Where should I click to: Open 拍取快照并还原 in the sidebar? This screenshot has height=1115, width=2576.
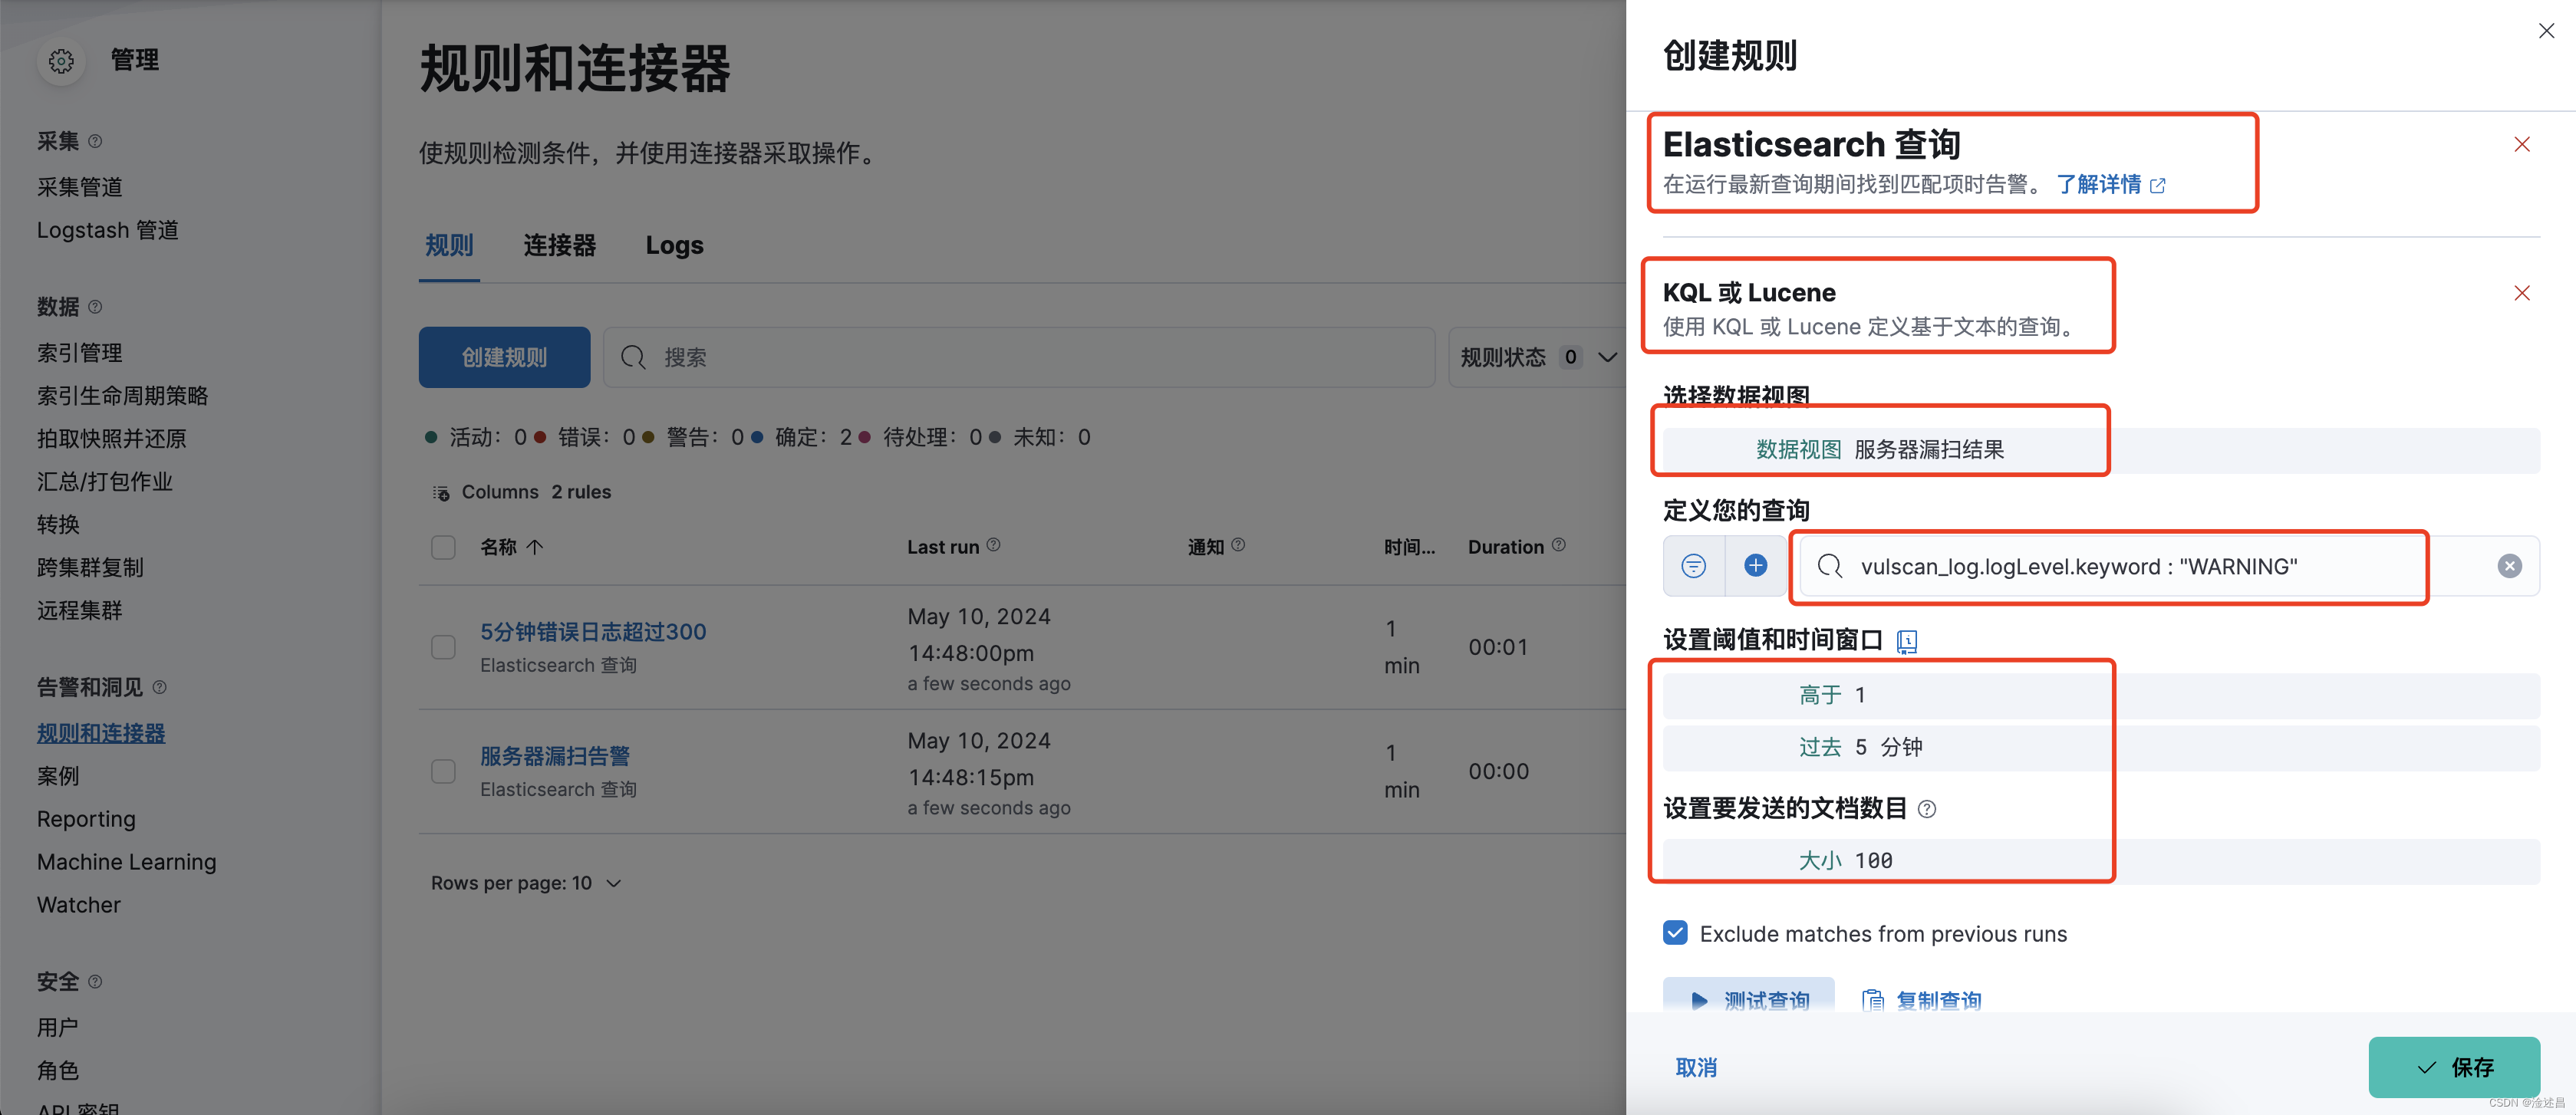point(112,439)
